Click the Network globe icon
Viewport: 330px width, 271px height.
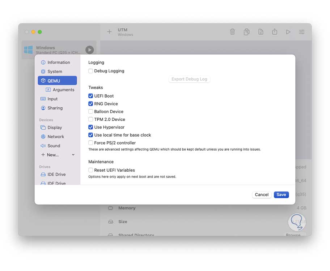pos(43,137)
